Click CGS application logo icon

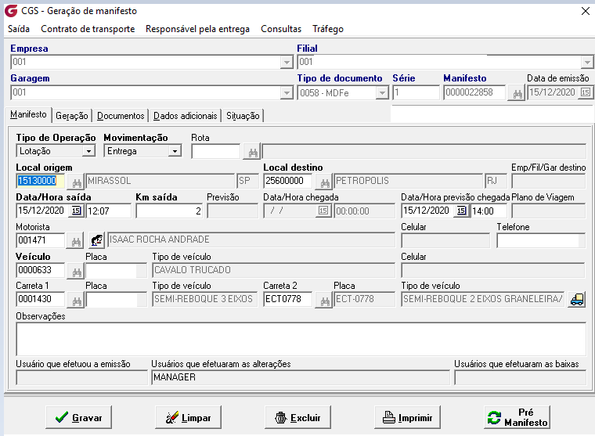(x=11, y=11)
